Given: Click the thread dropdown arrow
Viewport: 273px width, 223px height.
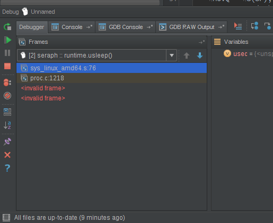Looking at the screenshot, I should point(171,55).
